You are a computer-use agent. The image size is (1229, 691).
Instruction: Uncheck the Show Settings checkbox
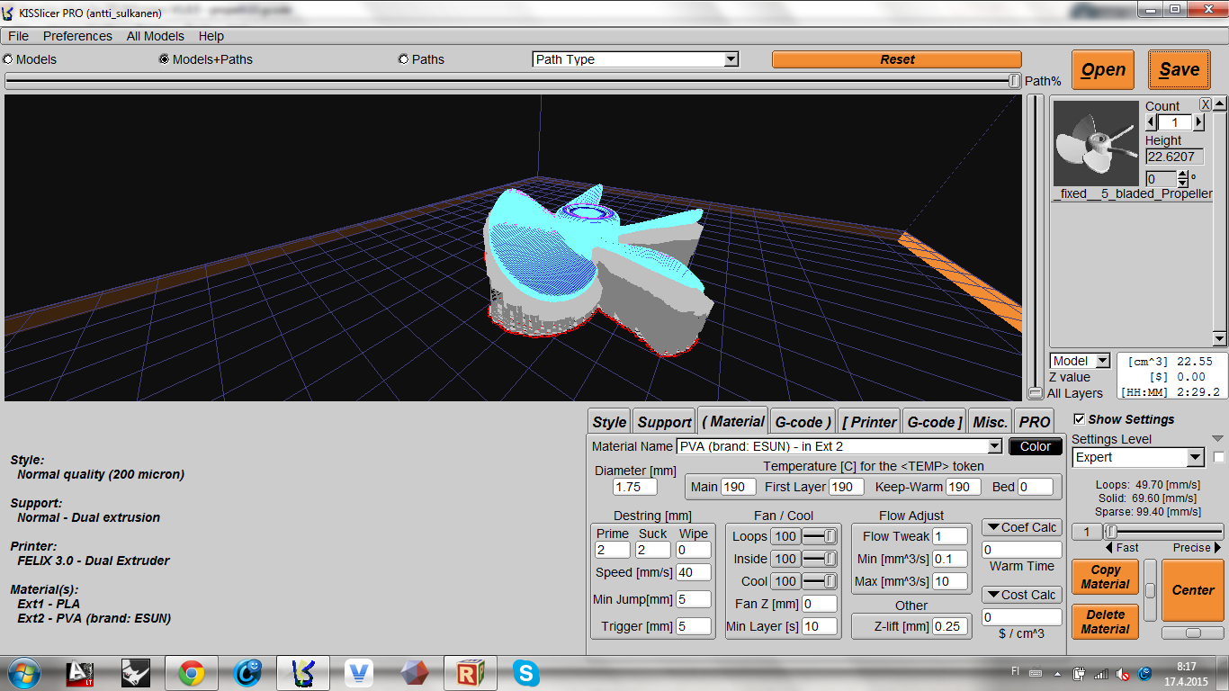(x=1079, y=419)
